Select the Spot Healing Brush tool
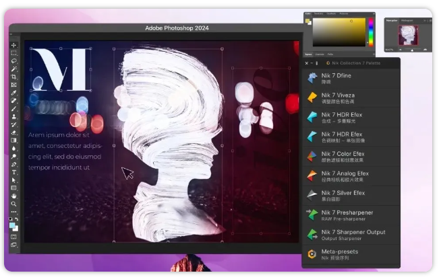The width and height of the screenshot is (443, 277). tap(13, 100)
